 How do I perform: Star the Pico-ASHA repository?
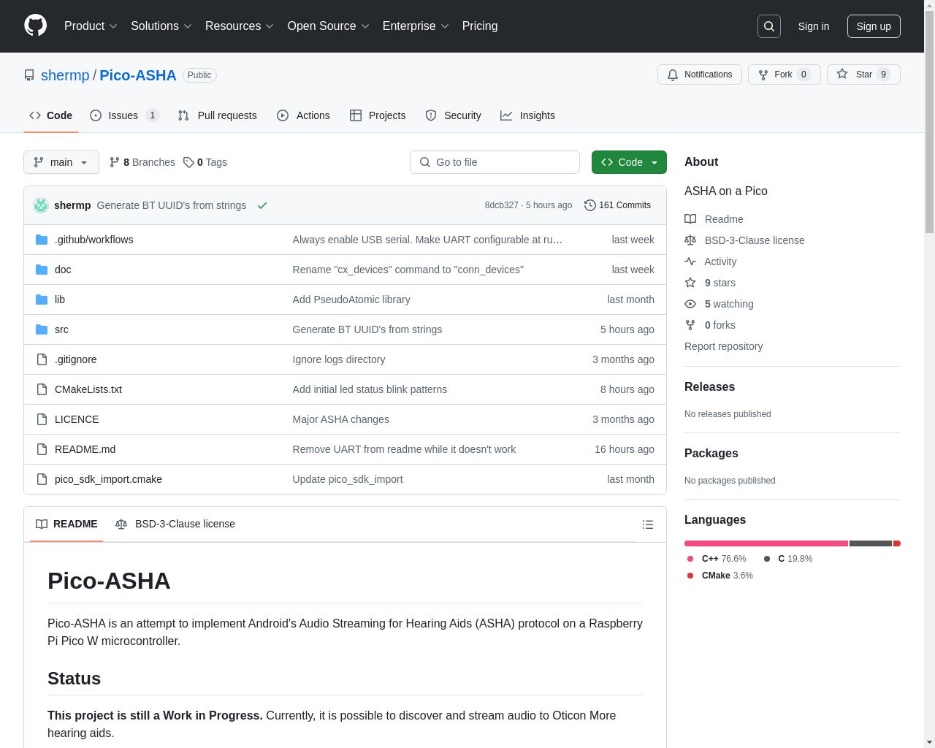click(863, 75)
